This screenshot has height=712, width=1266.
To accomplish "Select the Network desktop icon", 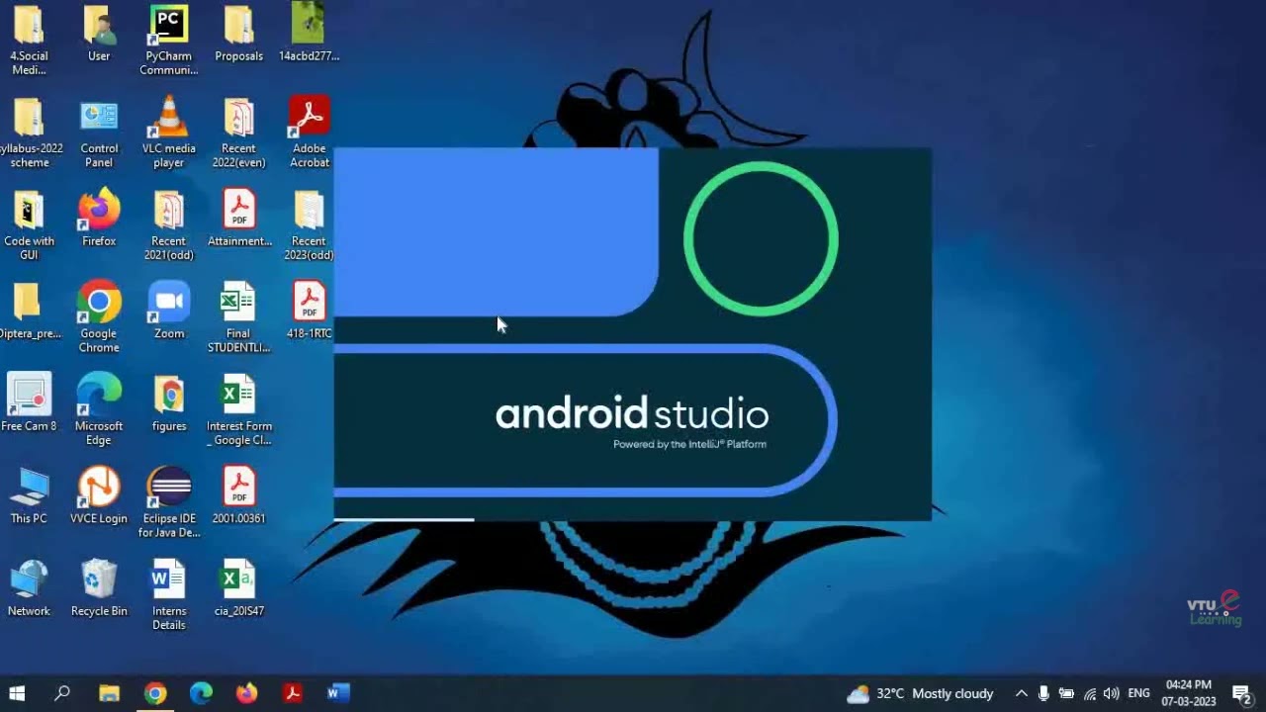I will click(29, 588).
